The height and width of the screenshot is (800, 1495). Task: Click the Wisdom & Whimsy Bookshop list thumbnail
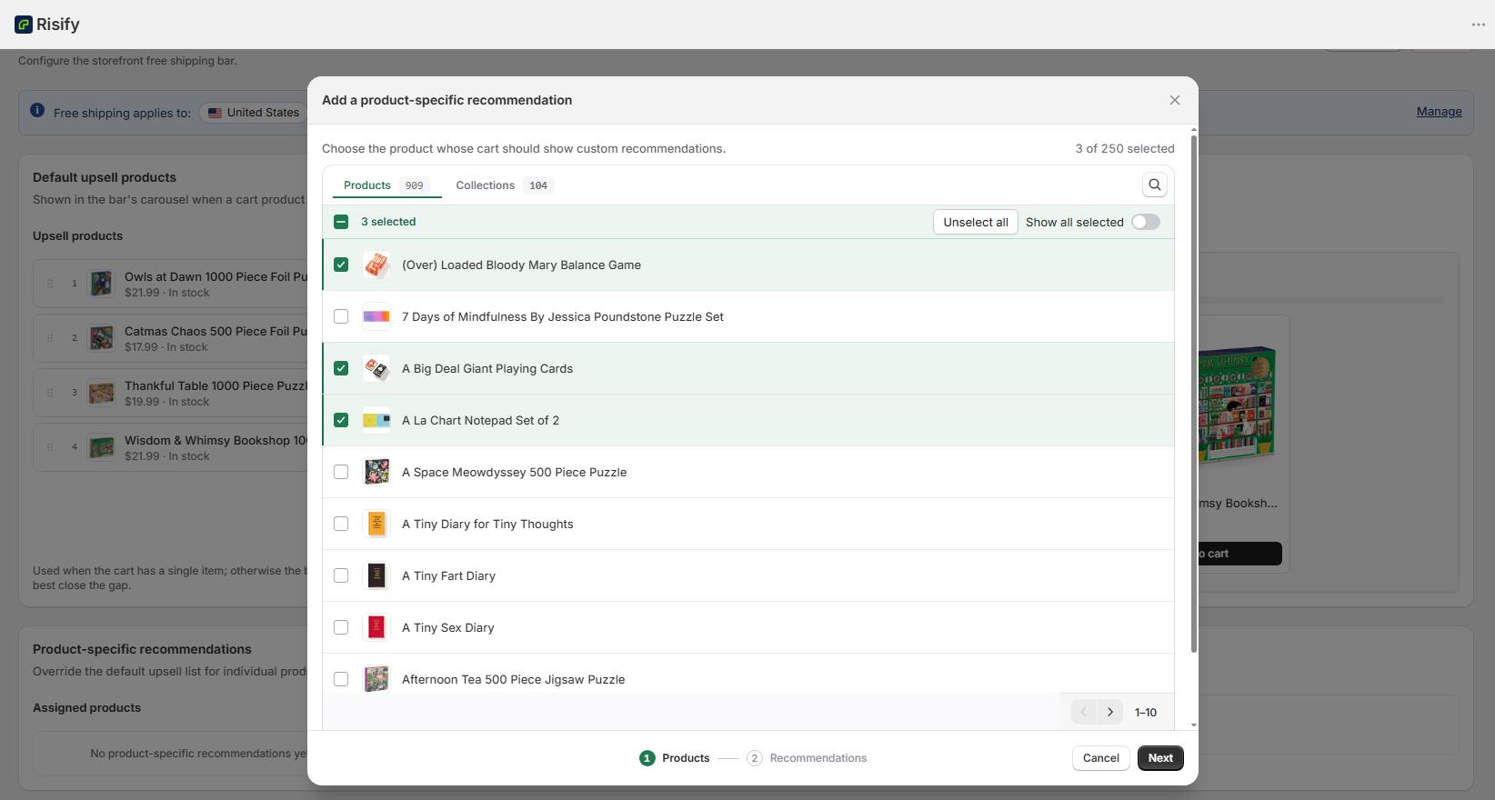click(x=101, y=447)
